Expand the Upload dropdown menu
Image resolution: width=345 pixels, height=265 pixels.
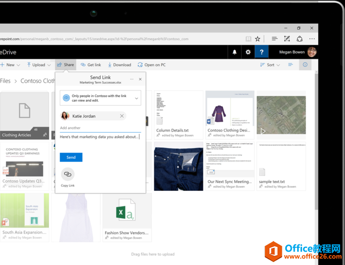pos(39,65)
